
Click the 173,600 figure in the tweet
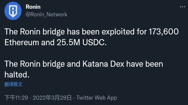(x=164, y=32)
